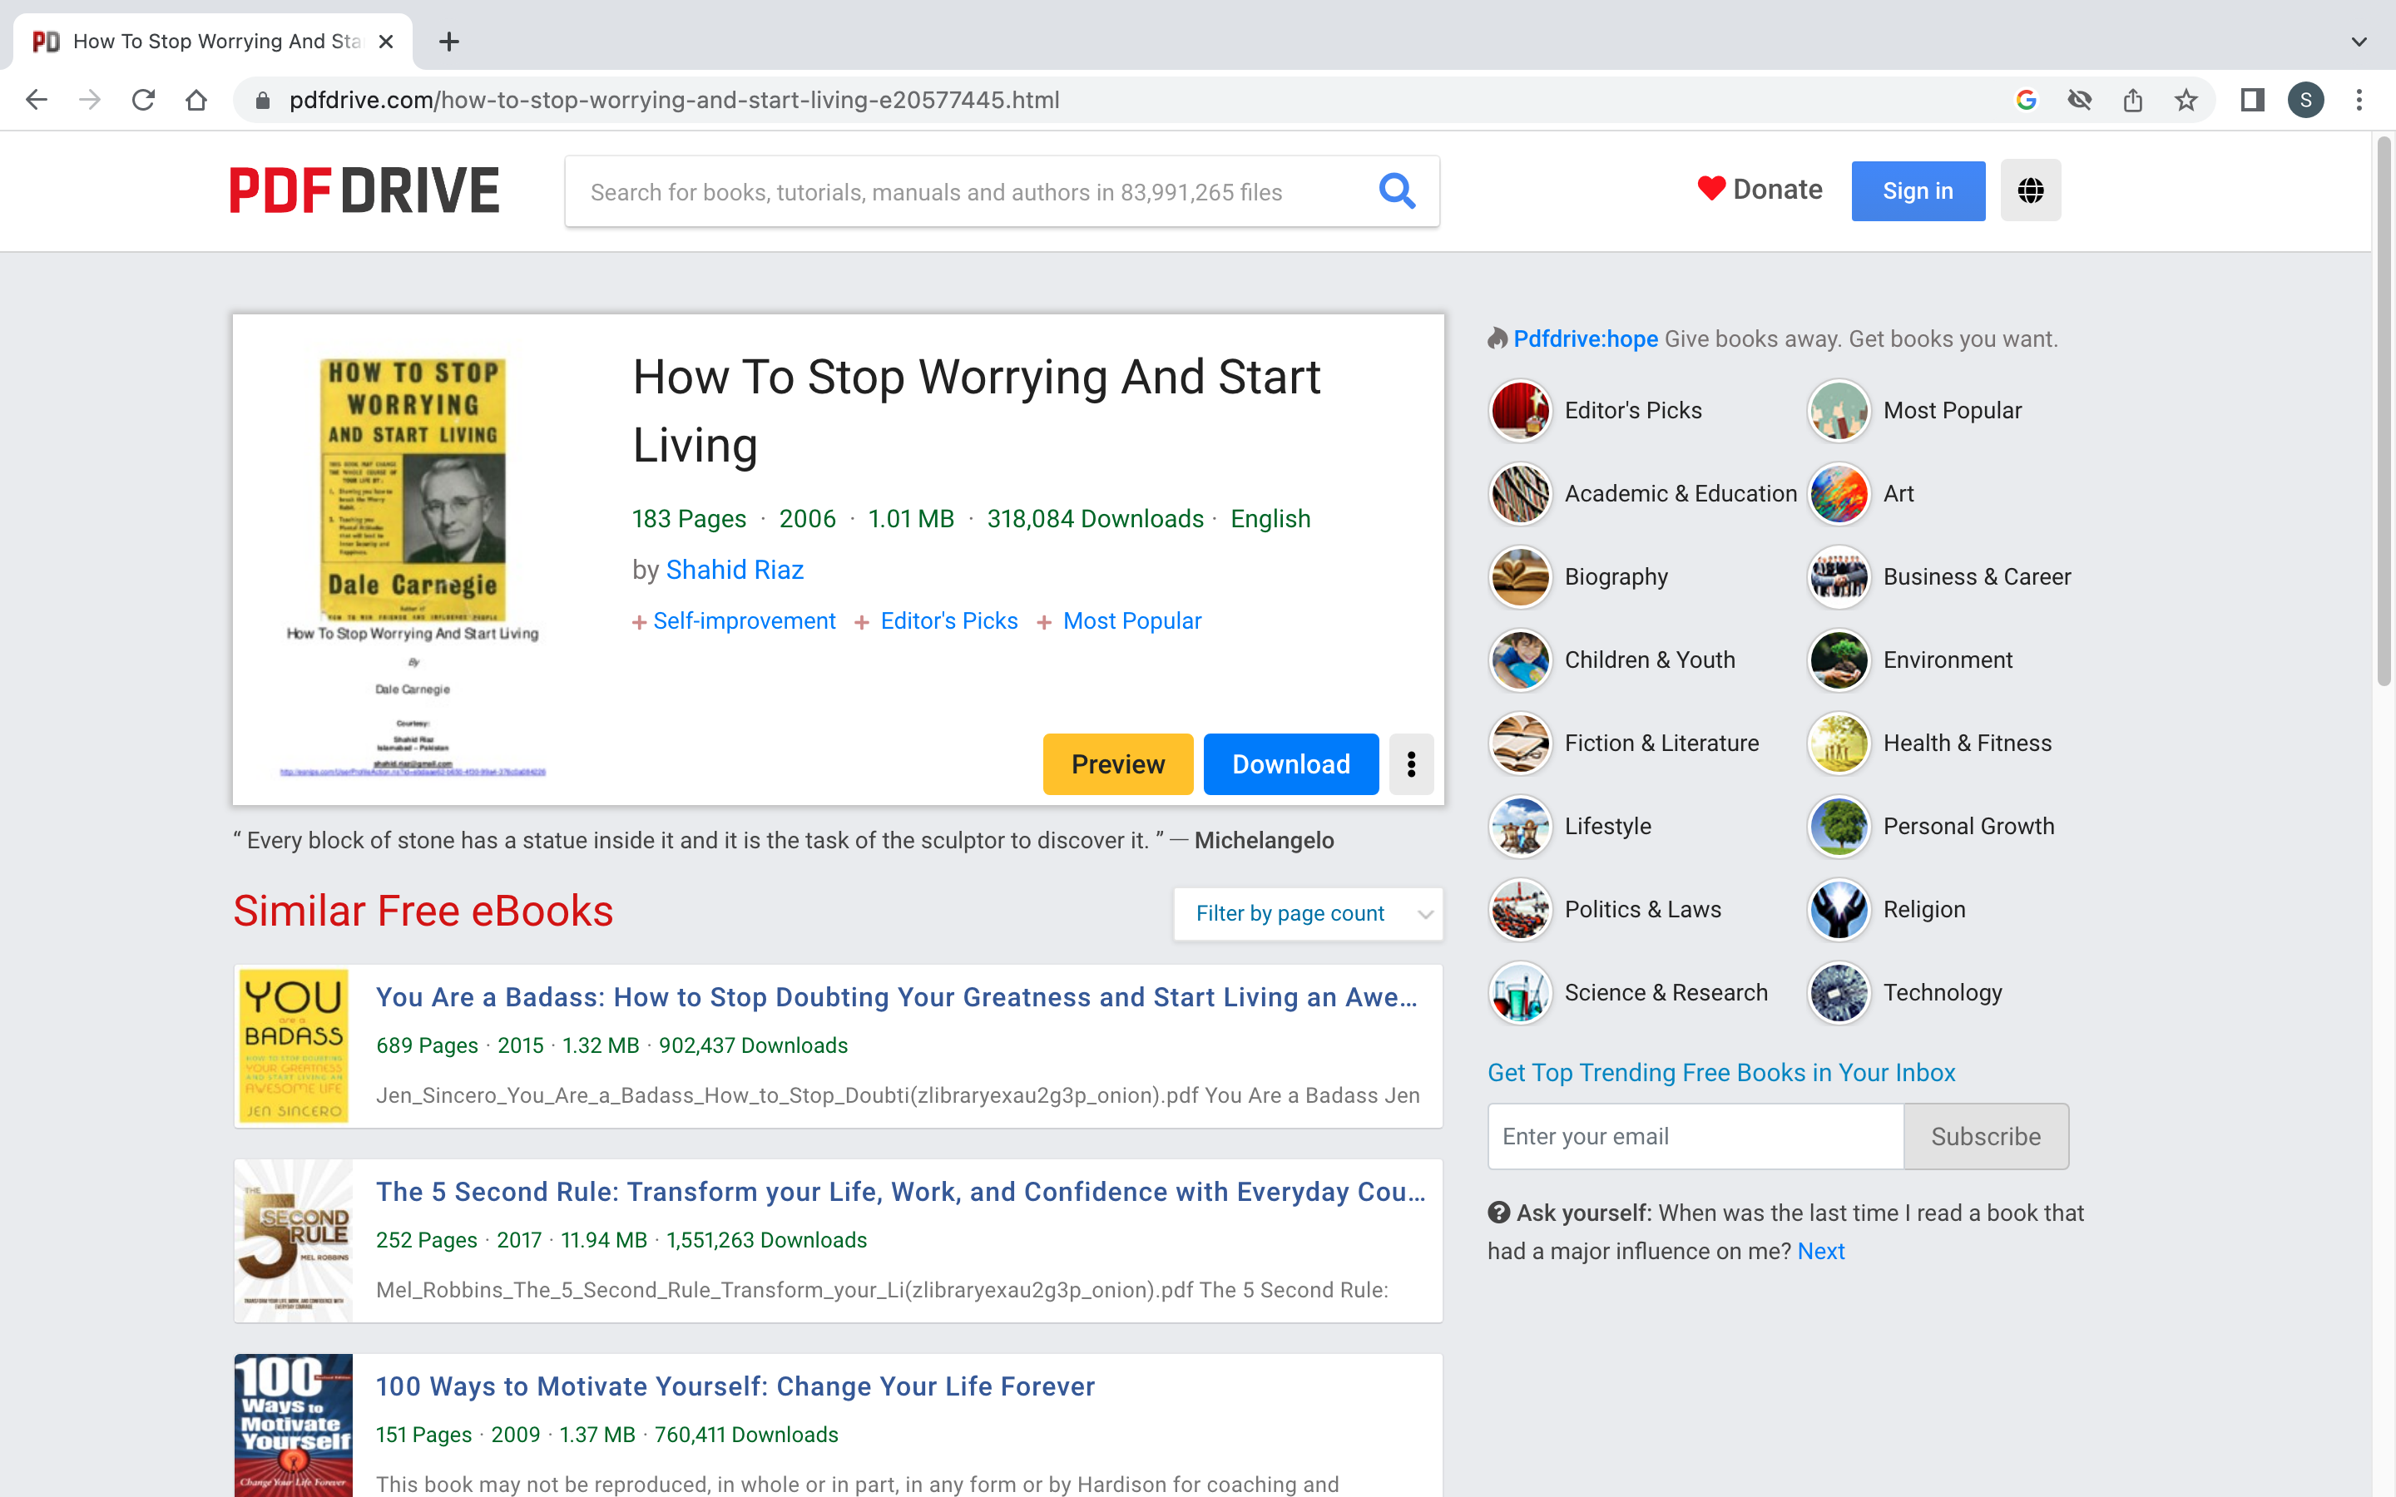Open the Biography category icon
2396x1497 pixels.
1520,577
